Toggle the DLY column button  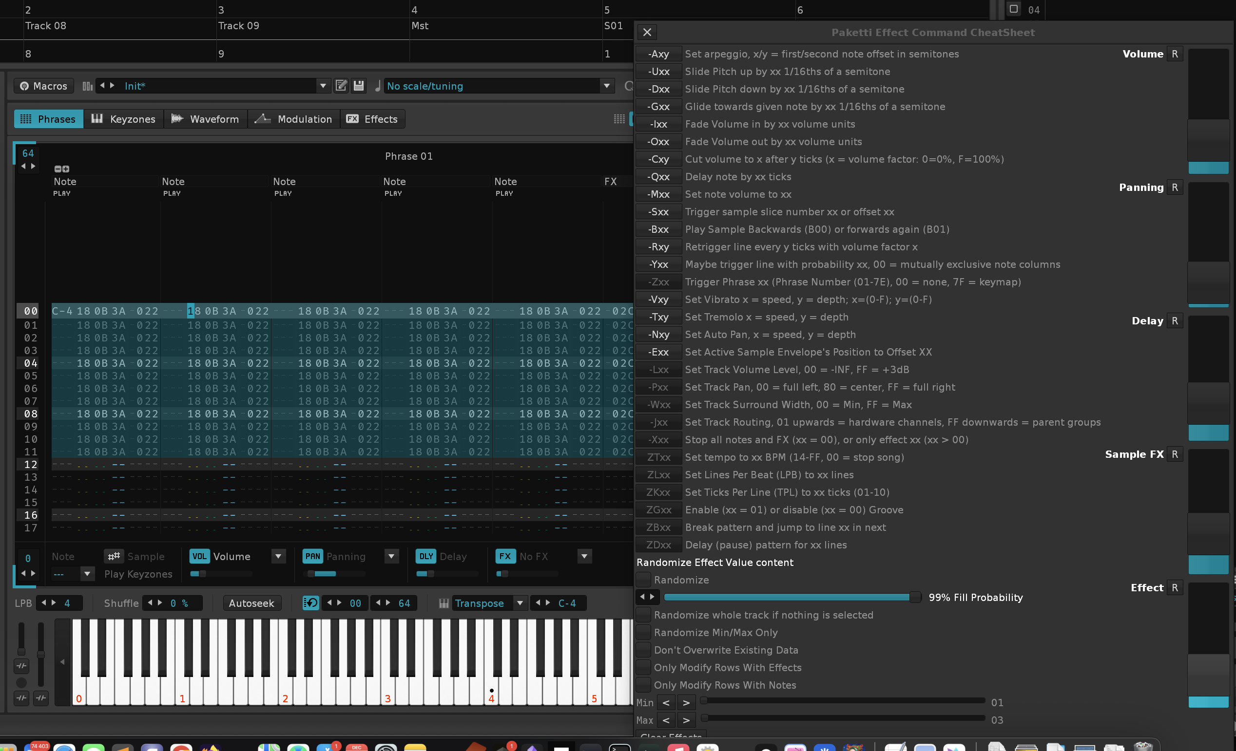pyautogui.click(x=425, y=556)
